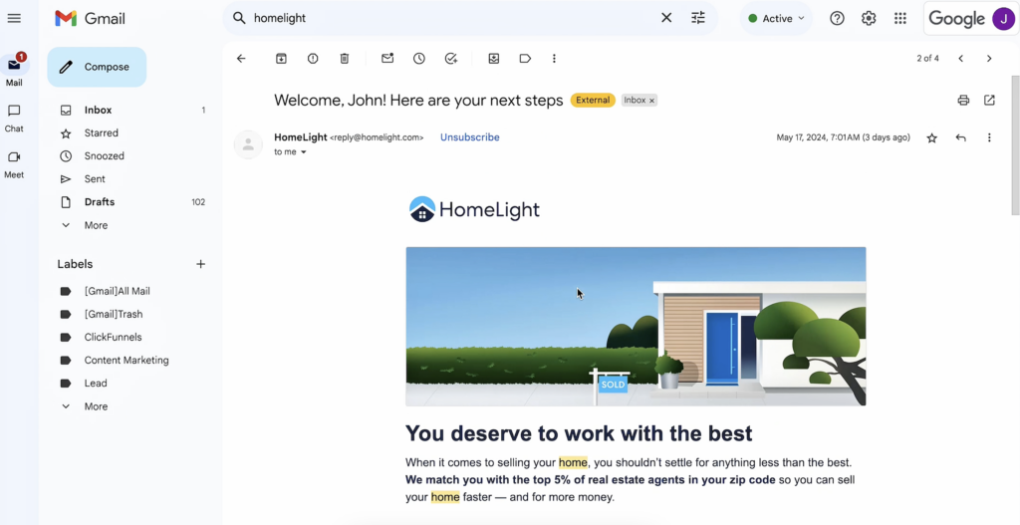Star the HomeLight email

(931, 137)
